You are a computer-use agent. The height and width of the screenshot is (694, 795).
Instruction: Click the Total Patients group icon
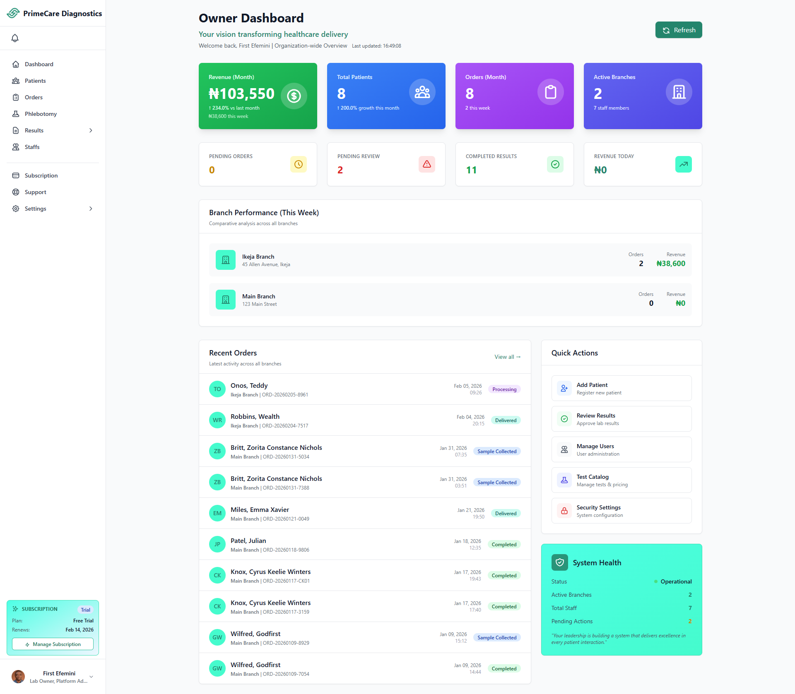pyautogui.click(x=422, y=92)
